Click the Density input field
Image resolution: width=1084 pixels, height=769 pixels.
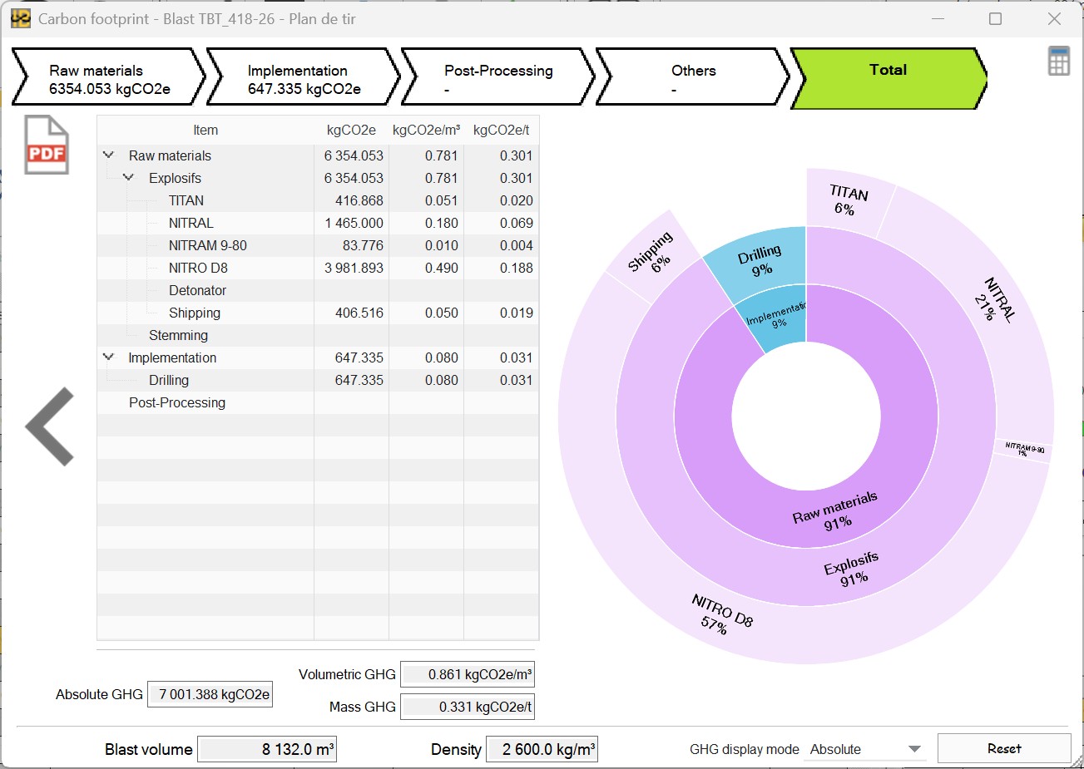coord(542,748)
